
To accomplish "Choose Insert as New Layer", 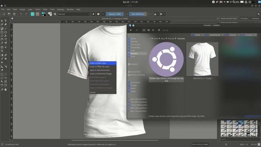I will click(103, 63).
